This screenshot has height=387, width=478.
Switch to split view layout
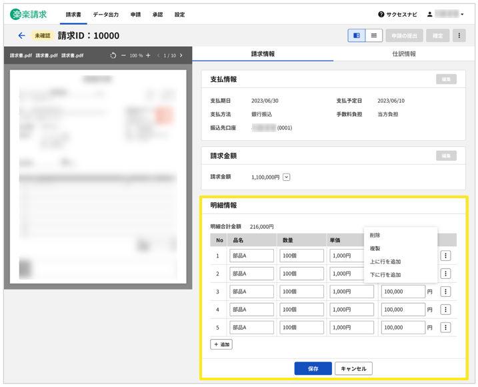click(x=357, y=35)
